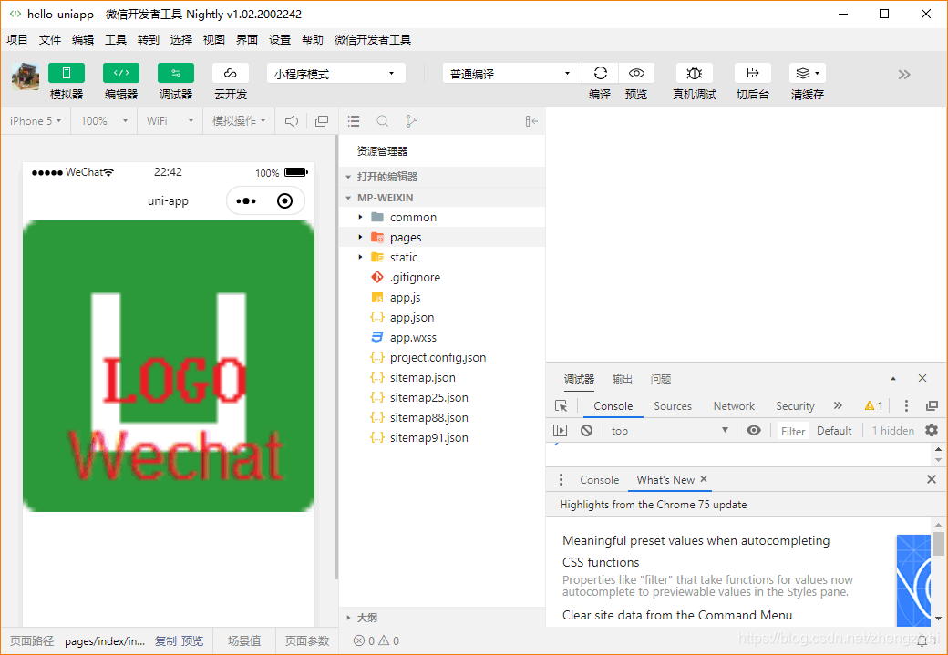Click the user avatar thumbnail
This screenshot has height=655, width=948.
click(x=26, y=77)
